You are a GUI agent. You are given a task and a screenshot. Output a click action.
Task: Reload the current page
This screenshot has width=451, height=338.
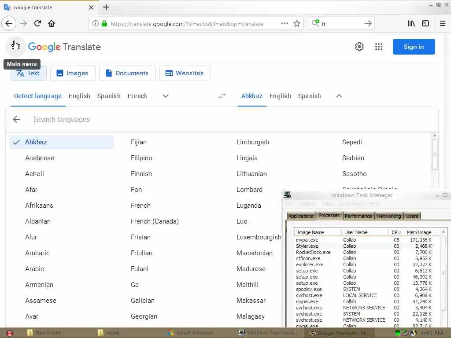click(x=37, y=23)
